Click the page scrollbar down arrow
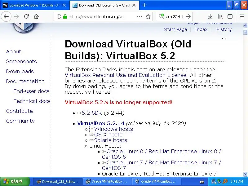The image size is (248, 186). 245,174
